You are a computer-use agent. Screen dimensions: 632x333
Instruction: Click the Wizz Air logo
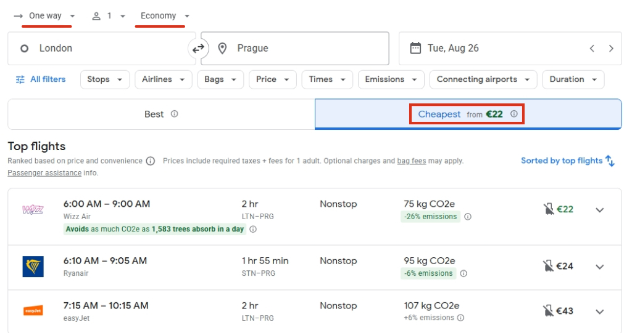[33, 209]
